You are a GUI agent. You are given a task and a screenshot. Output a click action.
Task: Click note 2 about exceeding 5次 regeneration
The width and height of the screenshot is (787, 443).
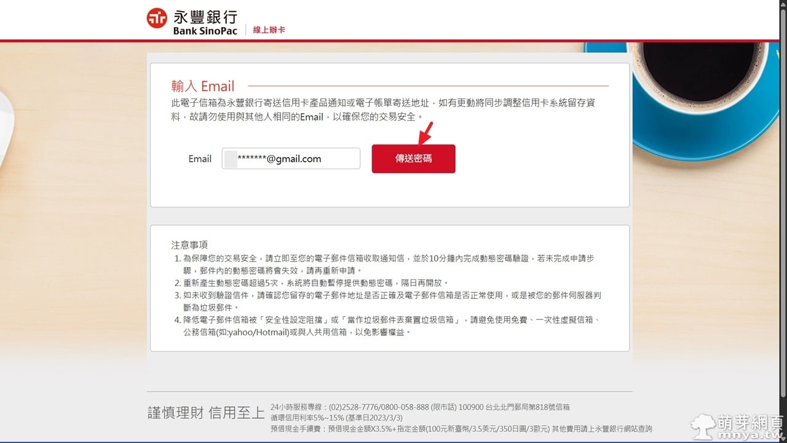(x=316, y=283)
